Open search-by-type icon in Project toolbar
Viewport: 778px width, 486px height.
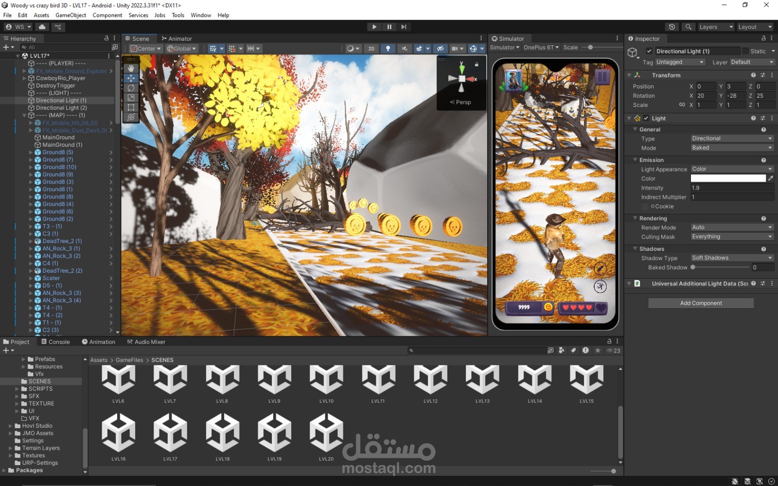coord(562,350)
